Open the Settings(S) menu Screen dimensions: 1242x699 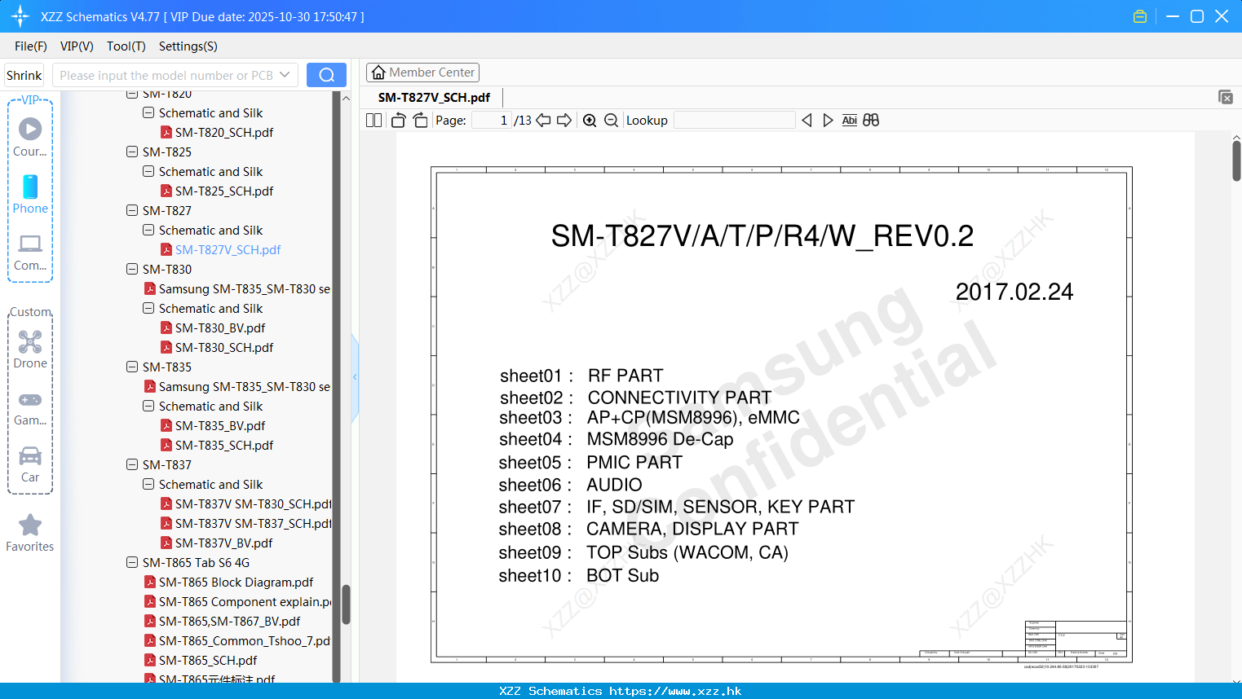click(x=188, y=46)
